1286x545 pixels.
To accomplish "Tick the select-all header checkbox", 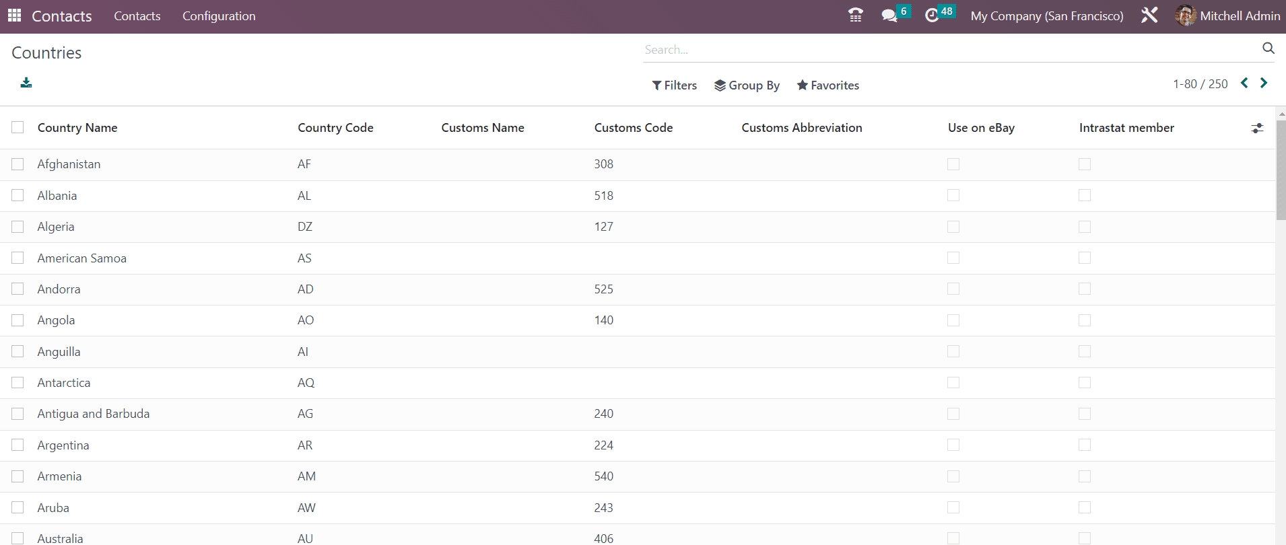I will pos(18,127).
